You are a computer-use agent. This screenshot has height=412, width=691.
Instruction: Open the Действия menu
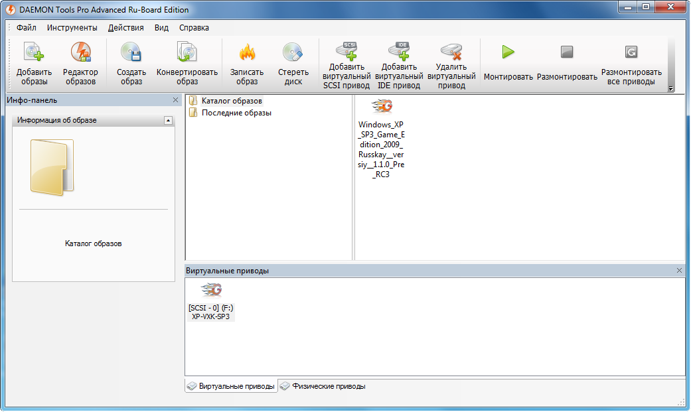tap(126, 28)
